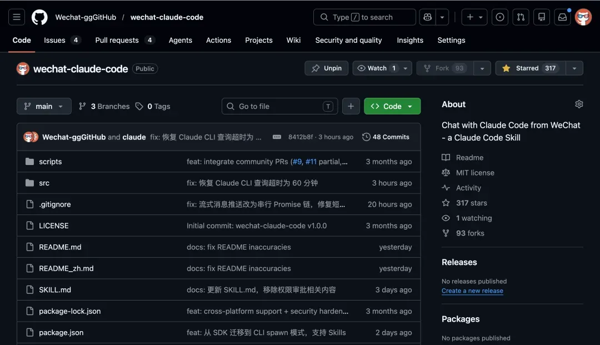Open the src folder
This screenshot has height=345, width=600.
tap(44, 183)
